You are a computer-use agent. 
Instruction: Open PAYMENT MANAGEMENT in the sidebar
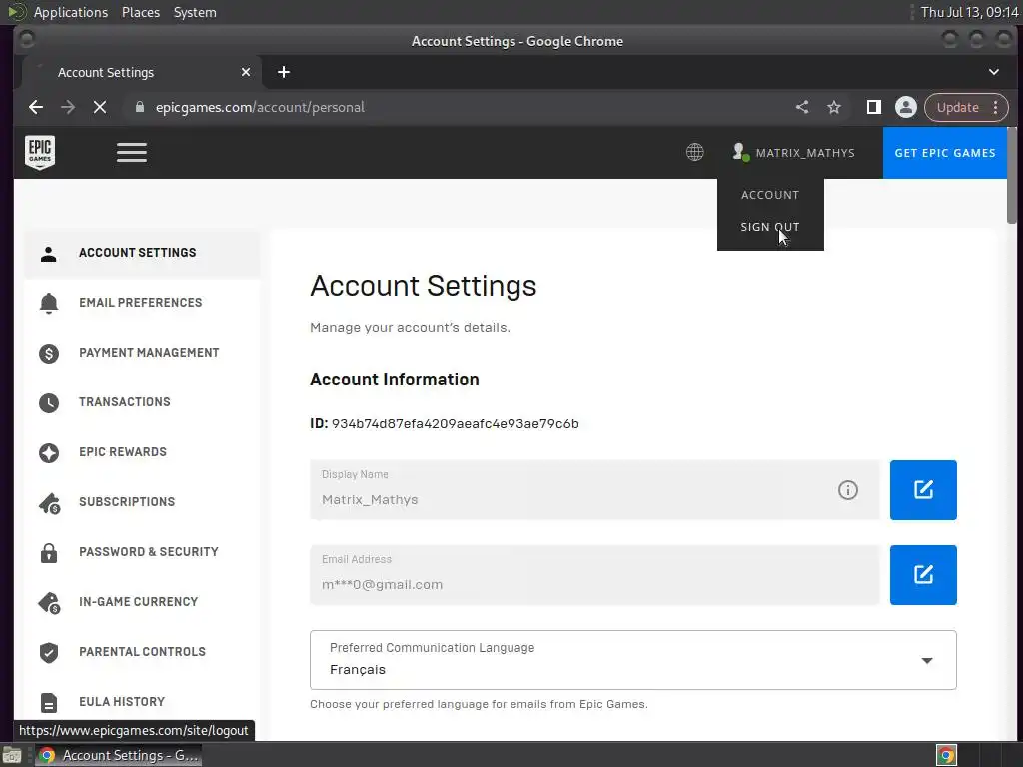pos(150,353)
